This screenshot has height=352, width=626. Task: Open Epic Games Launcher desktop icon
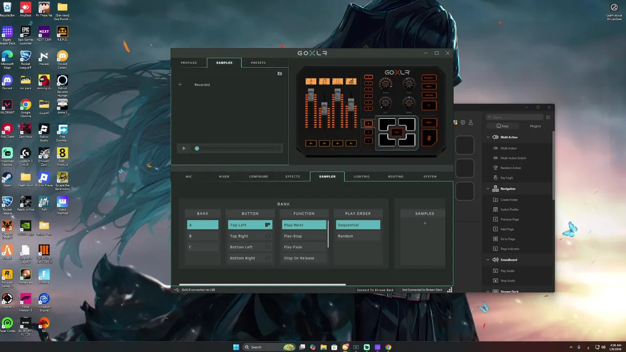pyautogui.click(x=25, y=34)
